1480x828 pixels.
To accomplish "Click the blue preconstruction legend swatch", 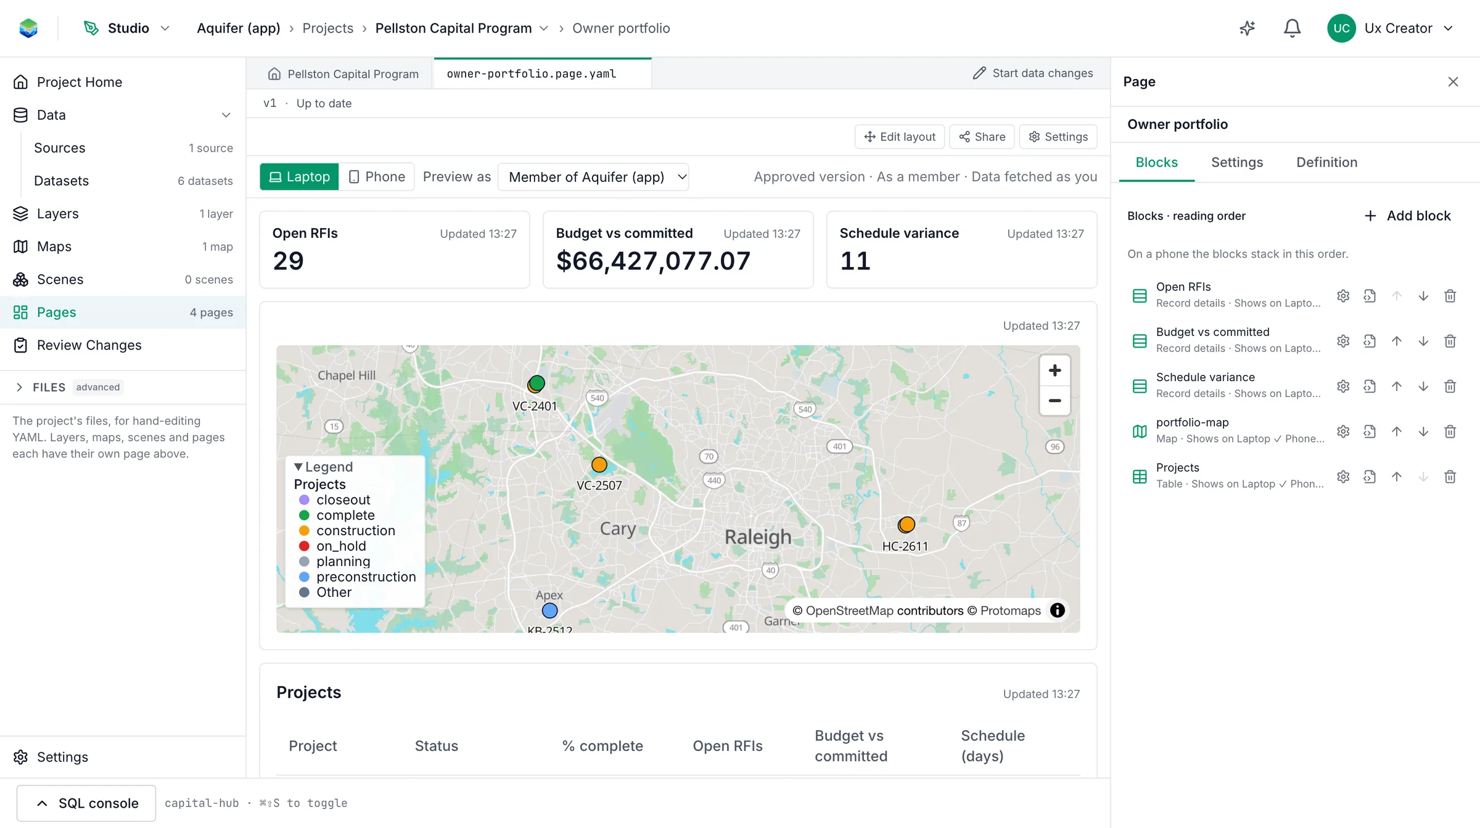I will (304, 577).
